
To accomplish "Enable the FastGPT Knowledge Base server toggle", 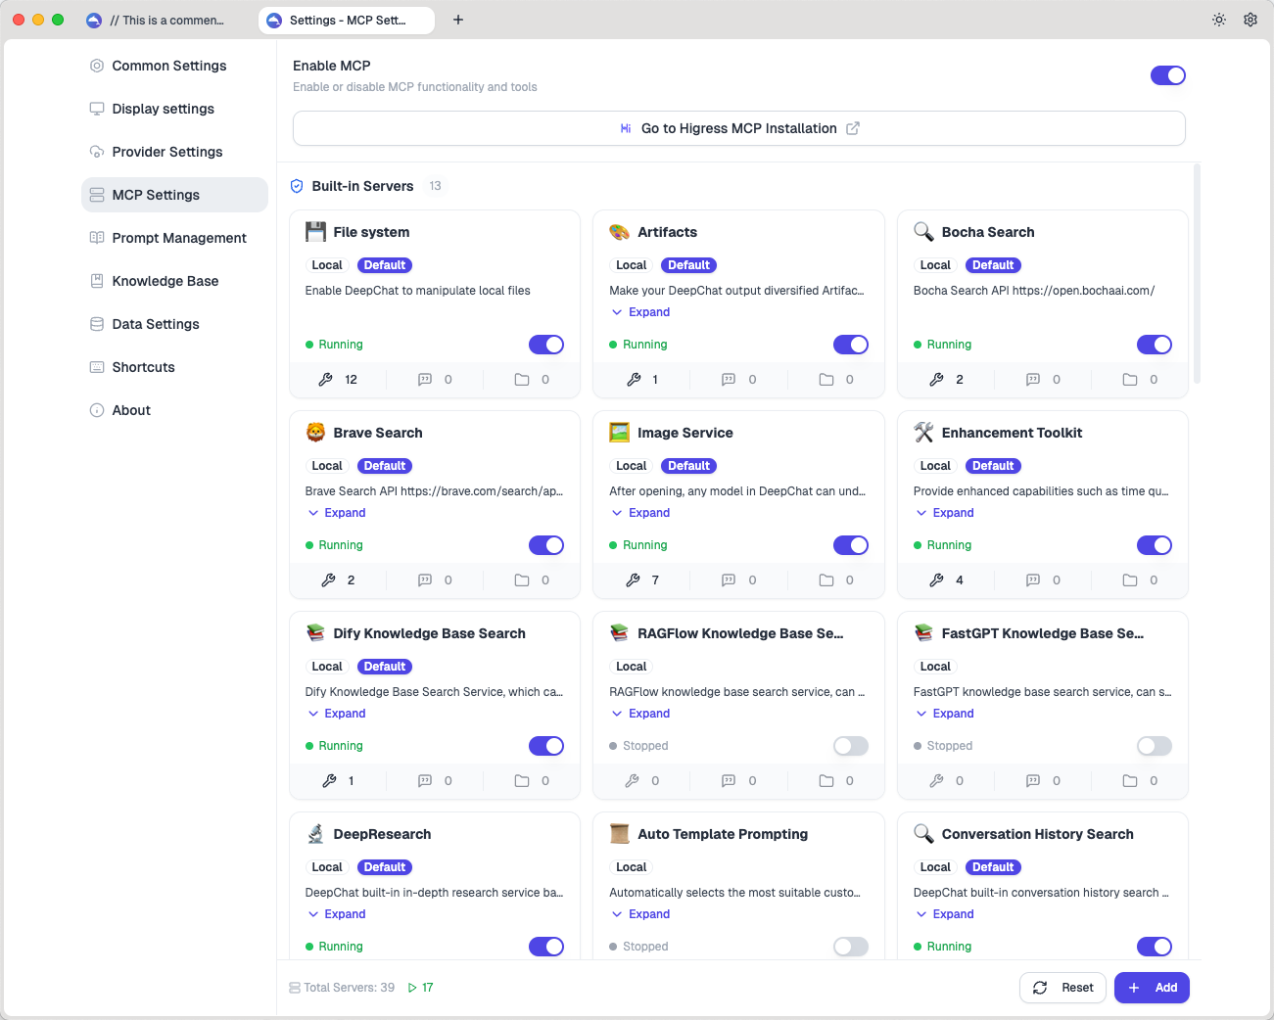I will point(1155,746).
